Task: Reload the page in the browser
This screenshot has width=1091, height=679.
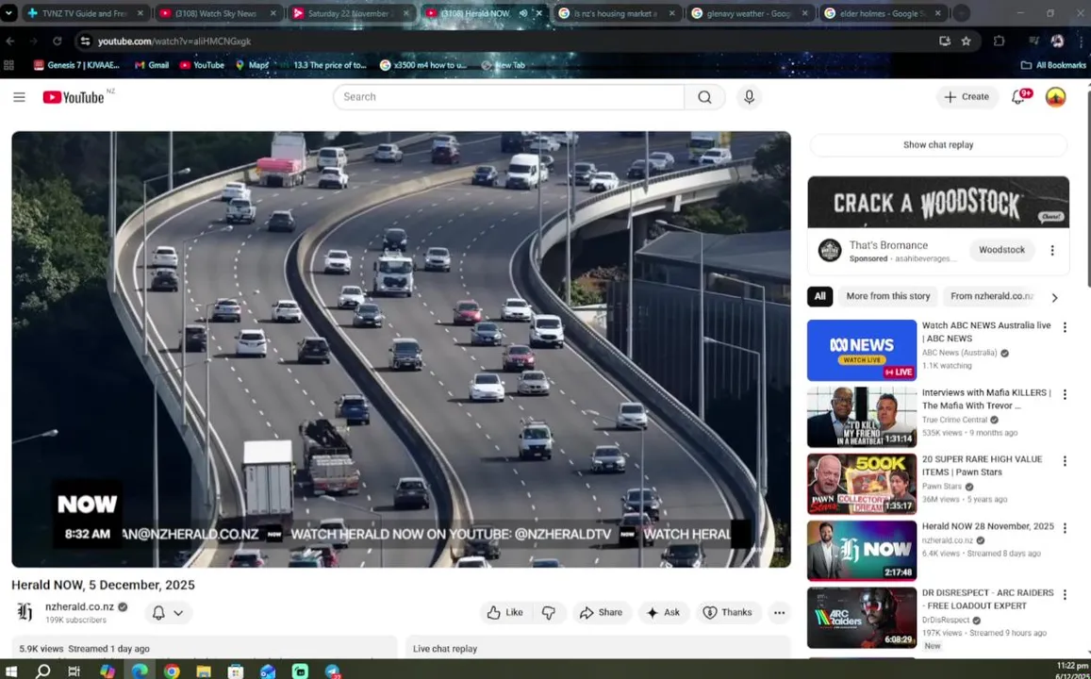Action: coord(58,41)
